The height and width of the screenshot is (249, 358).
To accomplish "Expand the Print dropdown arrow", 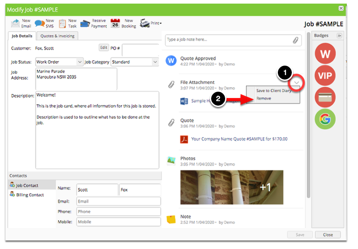I will click(x=161, y=23).
